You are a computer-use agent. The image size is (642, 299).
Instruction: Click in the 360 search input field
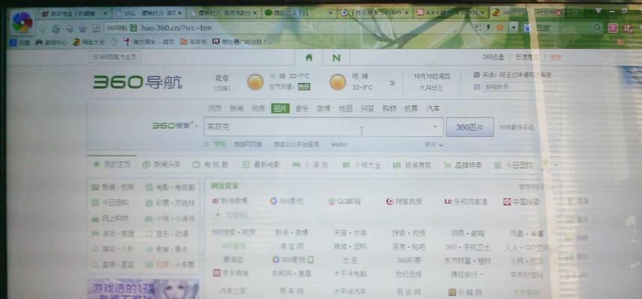coord(324,127)
